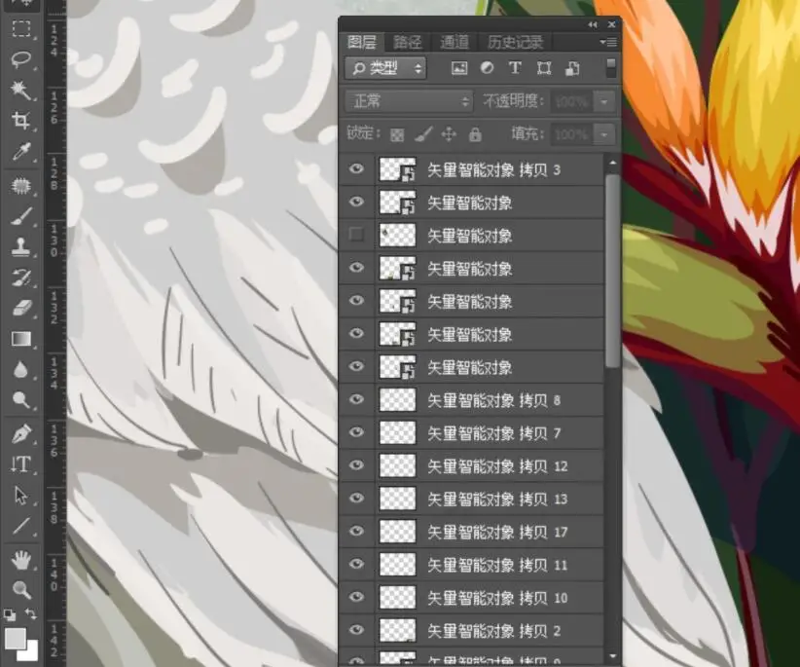Hide layer 矢量智能对象 拷贝 7
Viewport: 800px width, 667px height.
[356, 431]
